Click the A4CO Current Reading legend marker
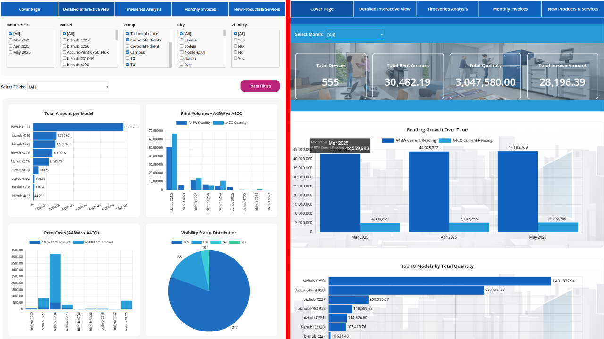The height and width of the screenshot is (339, 604). click(x=445, y=140)
